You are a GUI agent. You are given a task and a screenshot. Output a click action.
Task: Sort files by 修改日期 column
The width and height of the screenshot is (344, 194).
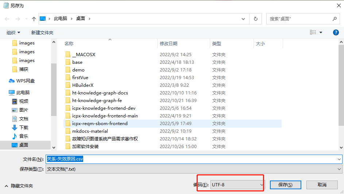[169, 44]
